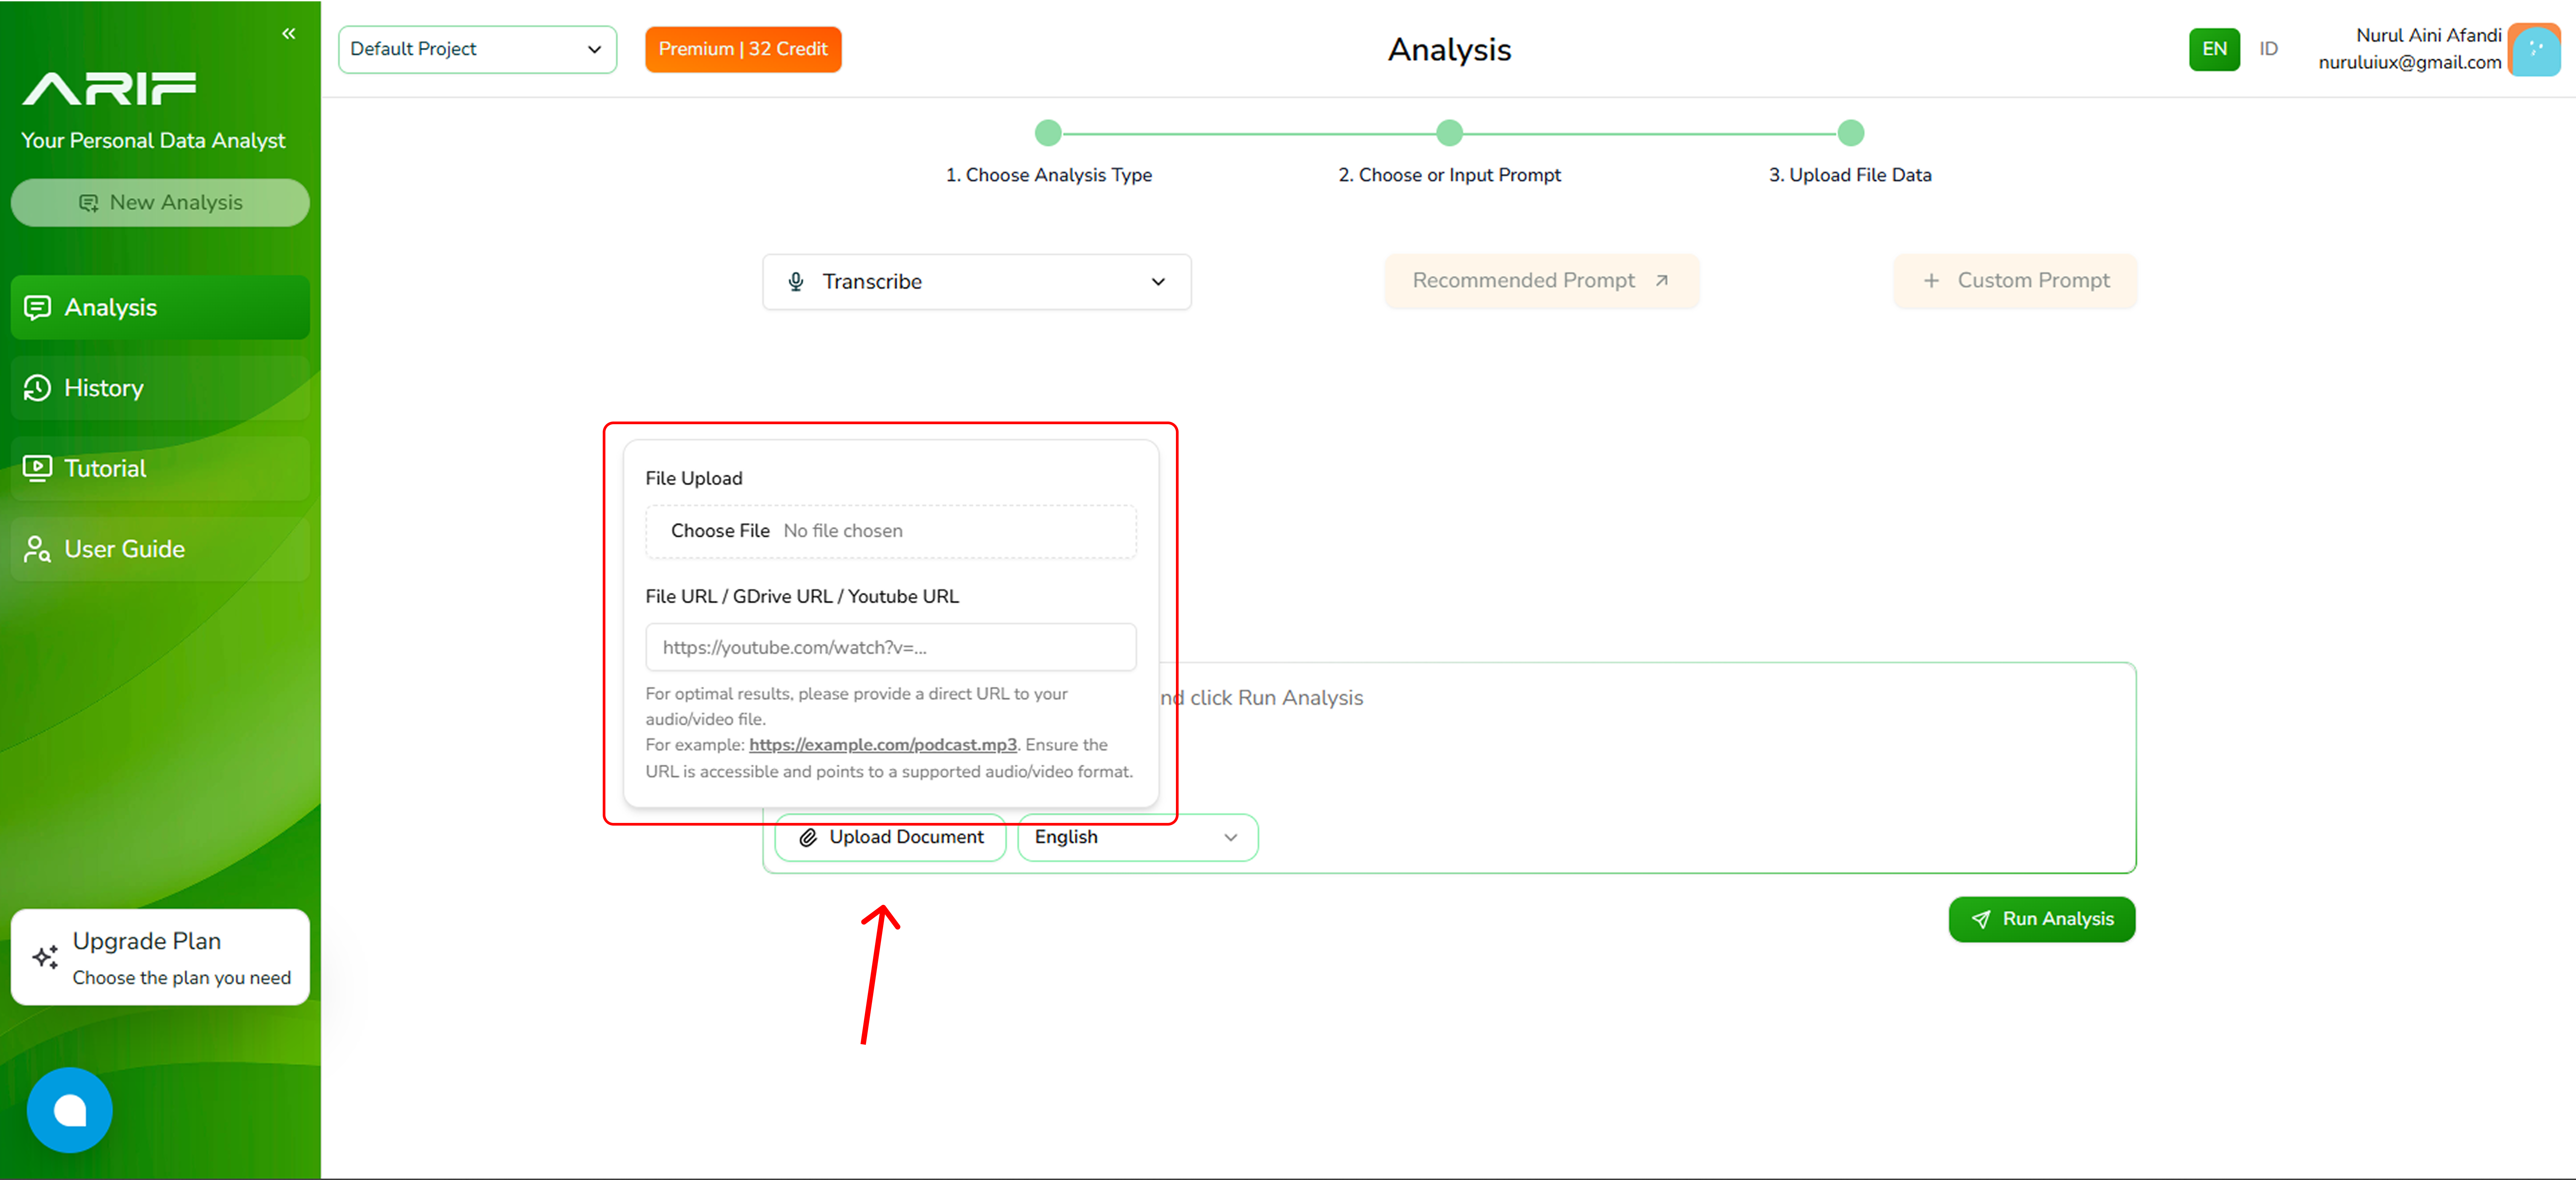
Task: Click the paperclip icon on Upload Document
Action: click(x=808, y=837)
